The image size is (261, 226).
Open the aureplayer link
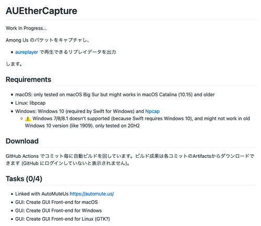coord(27,52)
